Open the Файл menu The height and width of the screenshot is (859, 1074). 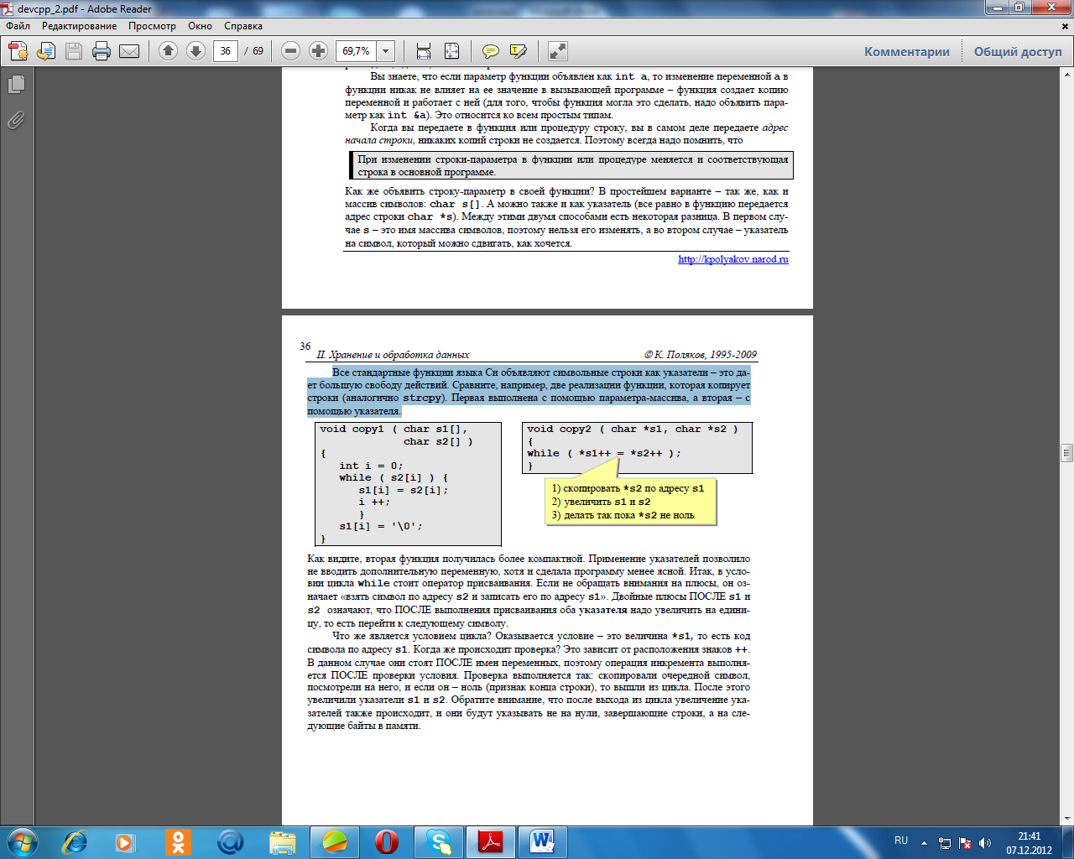[x=18, y=26]
